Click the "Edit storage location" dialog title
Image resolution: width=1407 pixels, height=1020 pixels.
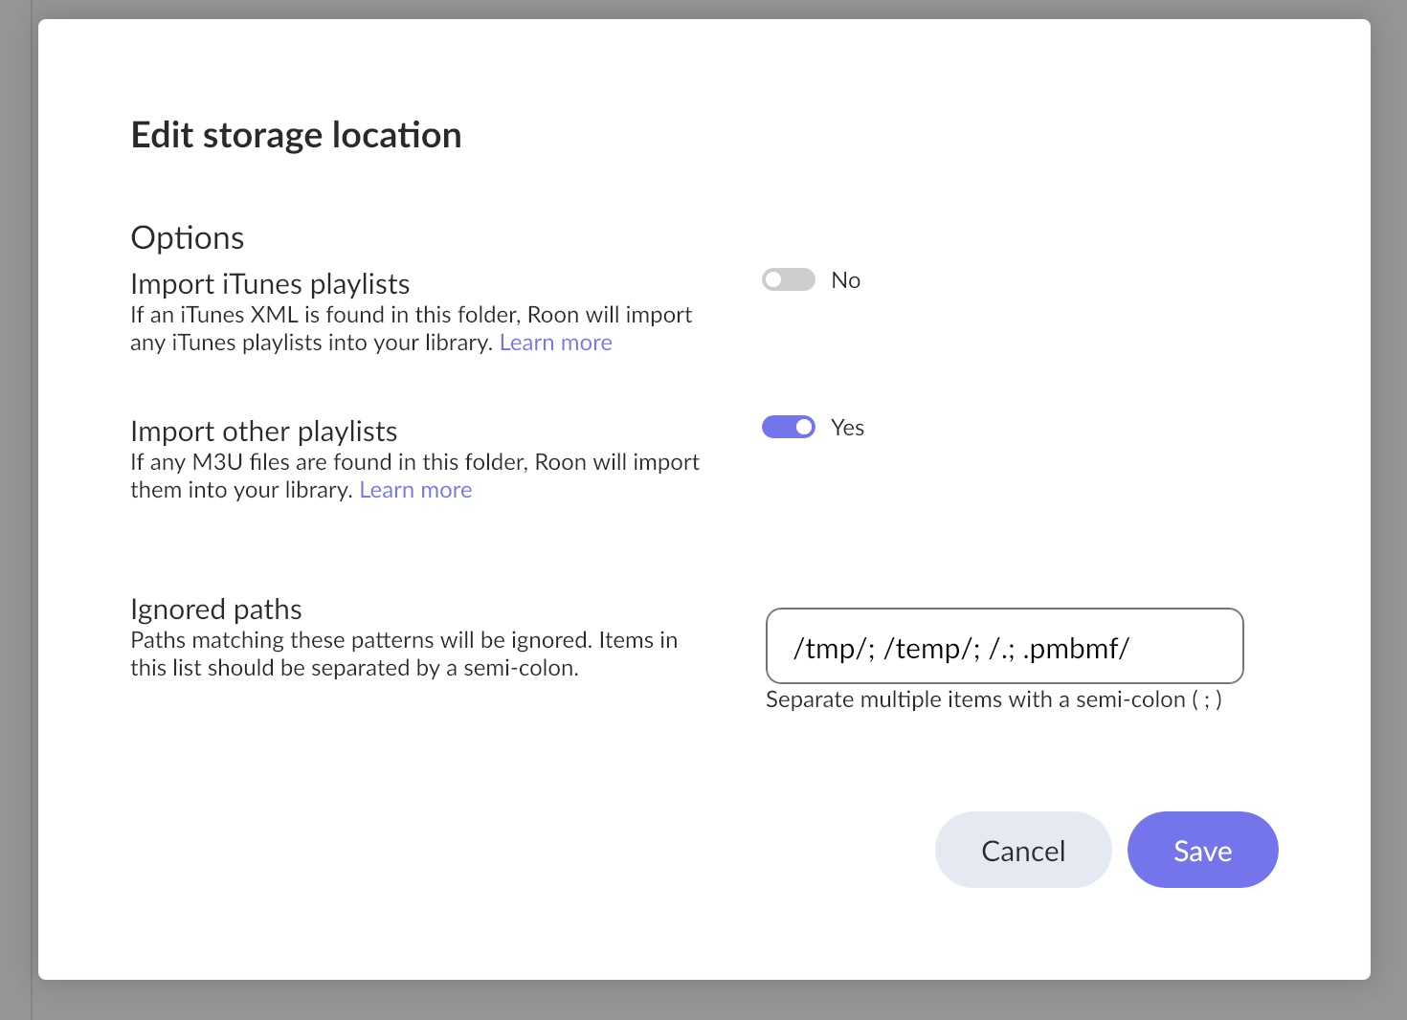click(x=296, y=135)
